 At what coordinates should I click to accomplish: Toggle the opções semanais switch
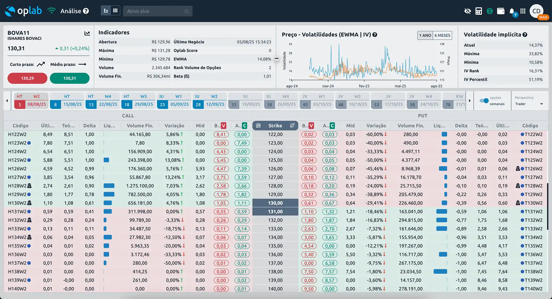click(x=484, y=100)
